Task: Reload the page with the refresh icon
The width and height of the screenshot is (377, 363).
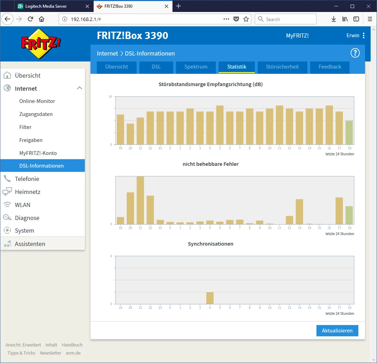Action: pos(30,19)
